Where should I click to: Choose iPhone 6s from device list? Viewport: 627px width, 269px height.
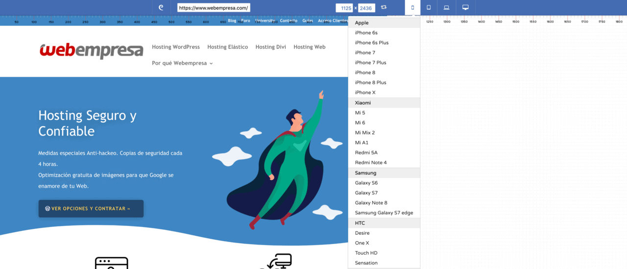coord(384,33)
